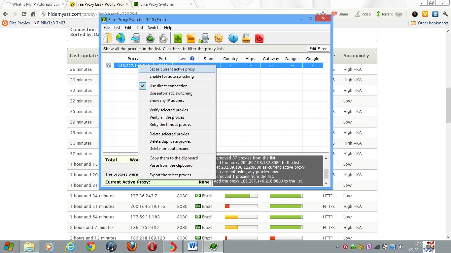Image resolution: width=451 pixels, height=253 pixels.
Task: Open Firefox from the taskbar
Action: pos(132,246)
